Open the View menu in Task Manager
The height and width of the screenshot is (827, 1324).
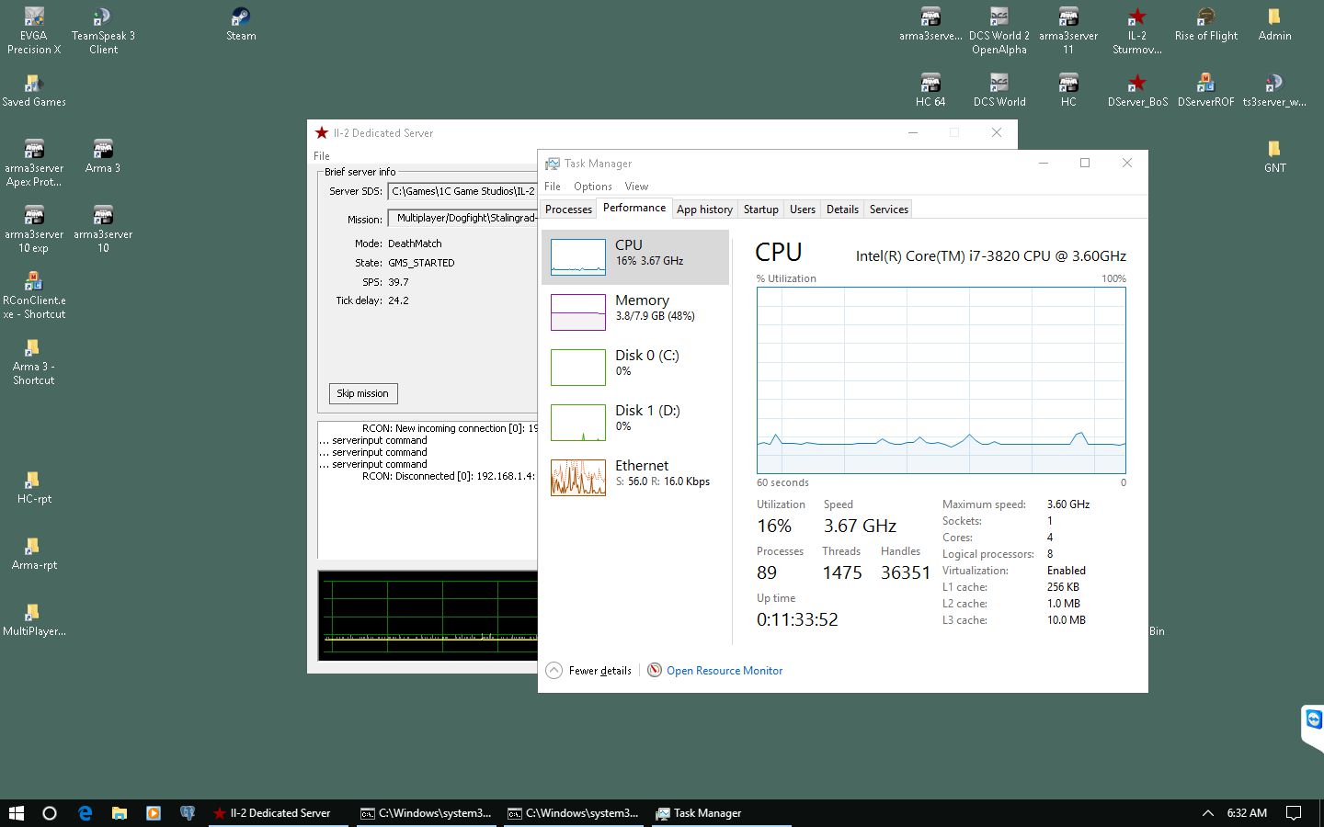(x=636, y=187)
